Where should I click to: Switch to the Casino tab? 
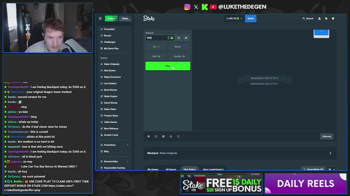111,19
